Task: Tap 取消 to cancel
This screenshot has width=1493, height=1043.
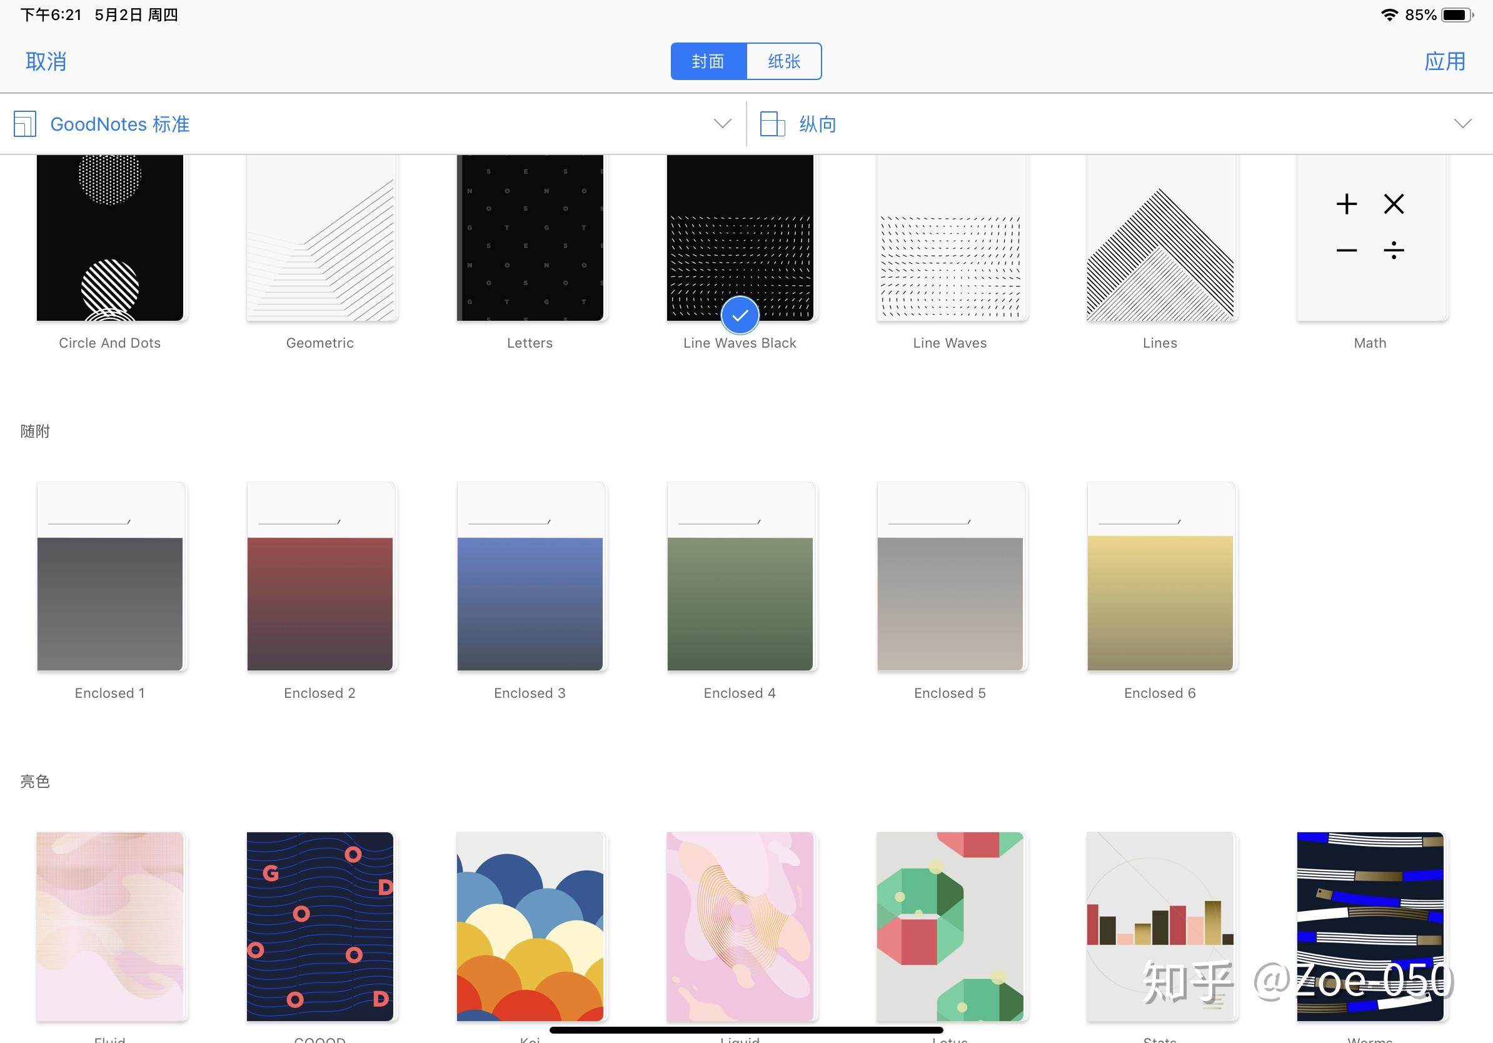Action: pos(46,62)
